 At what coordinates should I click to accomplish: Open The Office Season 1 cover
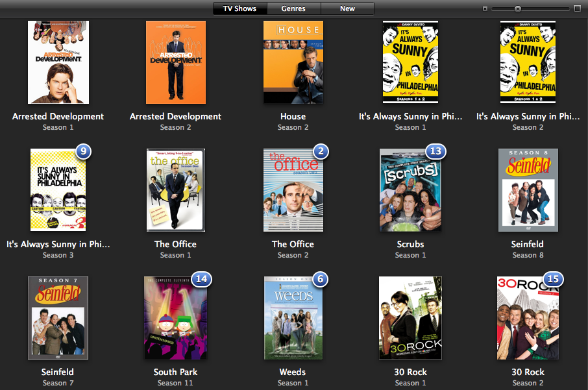coord(176,190)
